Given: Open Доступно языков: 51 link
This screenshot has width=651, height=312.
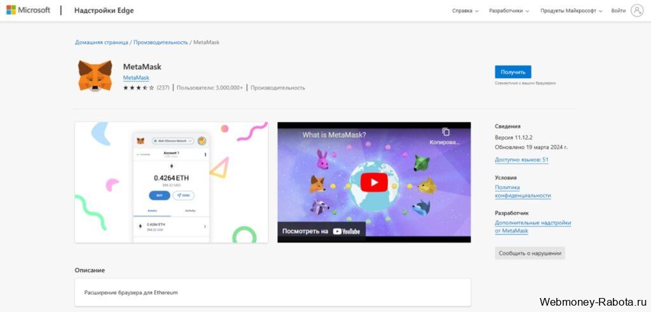Looking at the screenshot, I should click(521, 159).
